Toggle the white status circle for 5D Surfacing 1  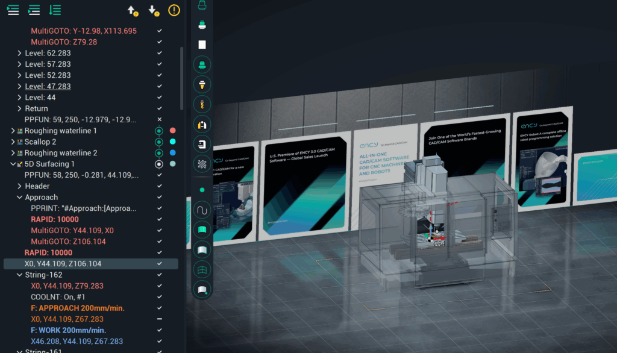point(159,164)
